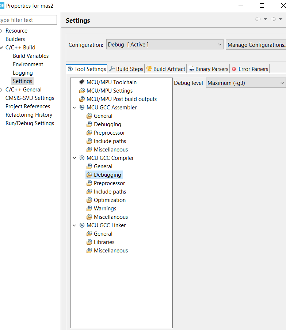Click the forward navigation arrow icon
Screen dimensions: 286x330
(273, 19)
